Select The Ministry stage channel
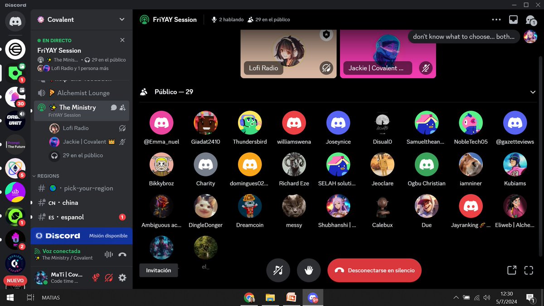 [82, 110]
